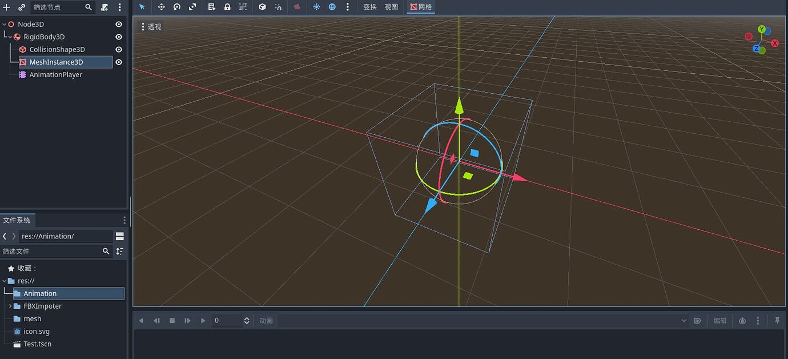Viewport: 788px width, 359px height.
Task: Select the Move tool in the 3D toolbar
Action: coord(162,7)
